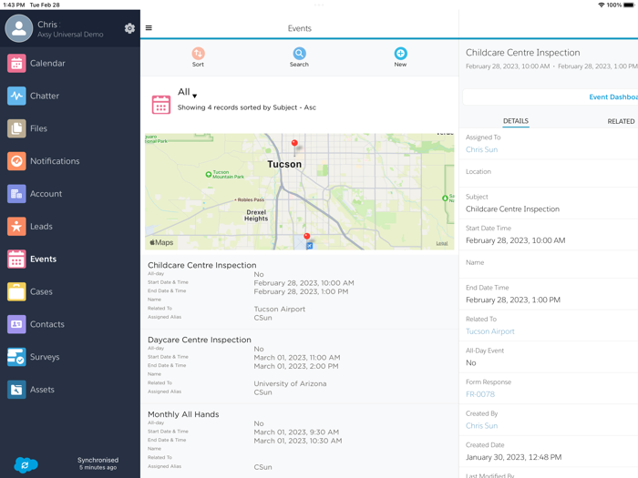Open the settings gear icon
Image resolution: width=638 pixels, height=478 pixels.
click(x=129, y=28)
